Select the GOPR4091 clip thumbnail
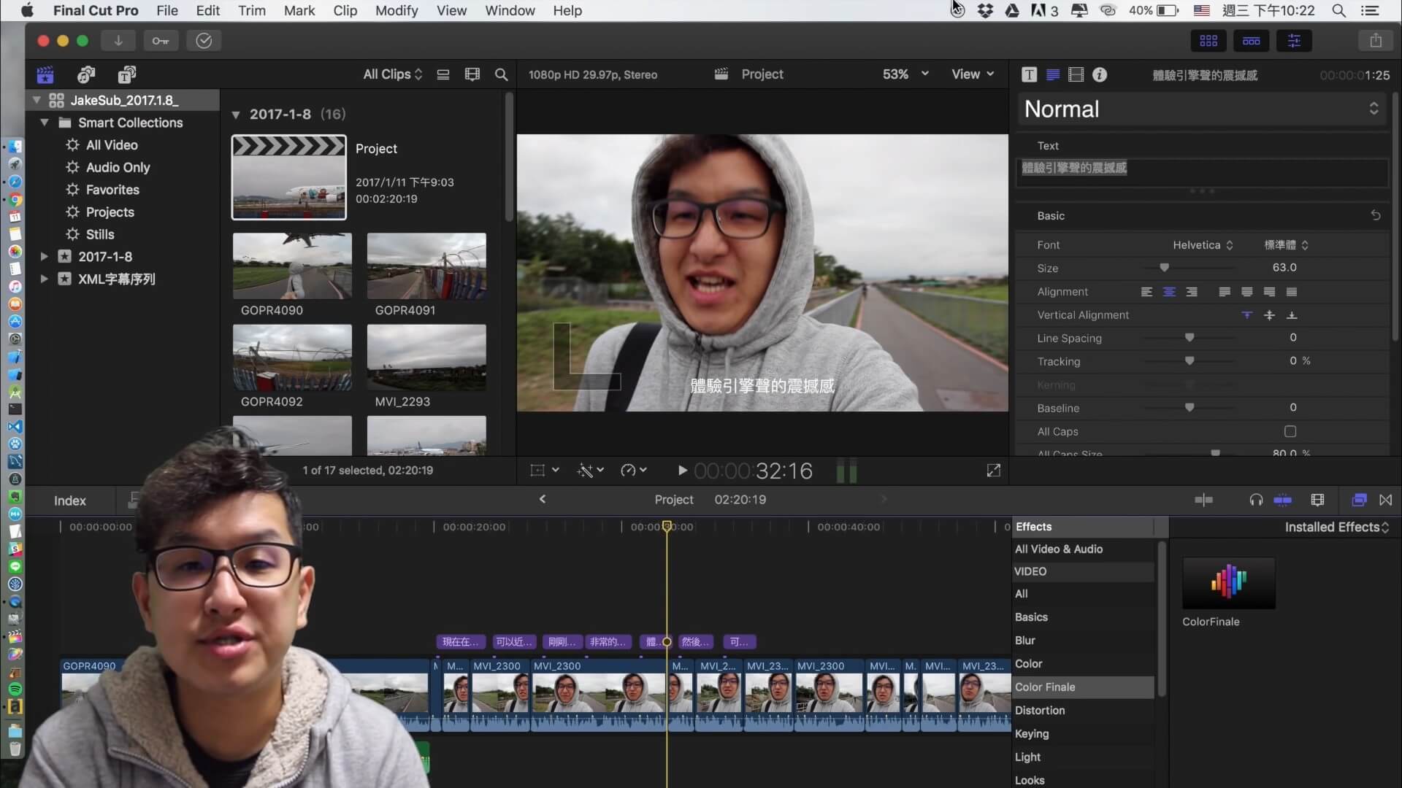The height and width of the screenshot is (788, 1402). (x=426, y=266)
